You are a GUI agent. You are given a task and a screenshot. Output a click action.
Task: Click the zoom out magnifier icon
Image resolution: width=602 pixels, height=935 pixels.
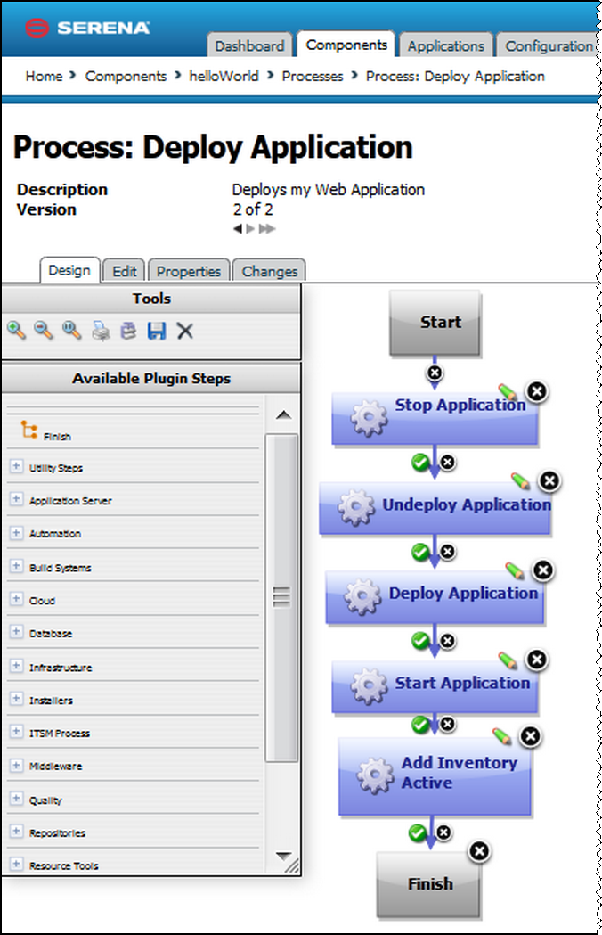[44, 330]
